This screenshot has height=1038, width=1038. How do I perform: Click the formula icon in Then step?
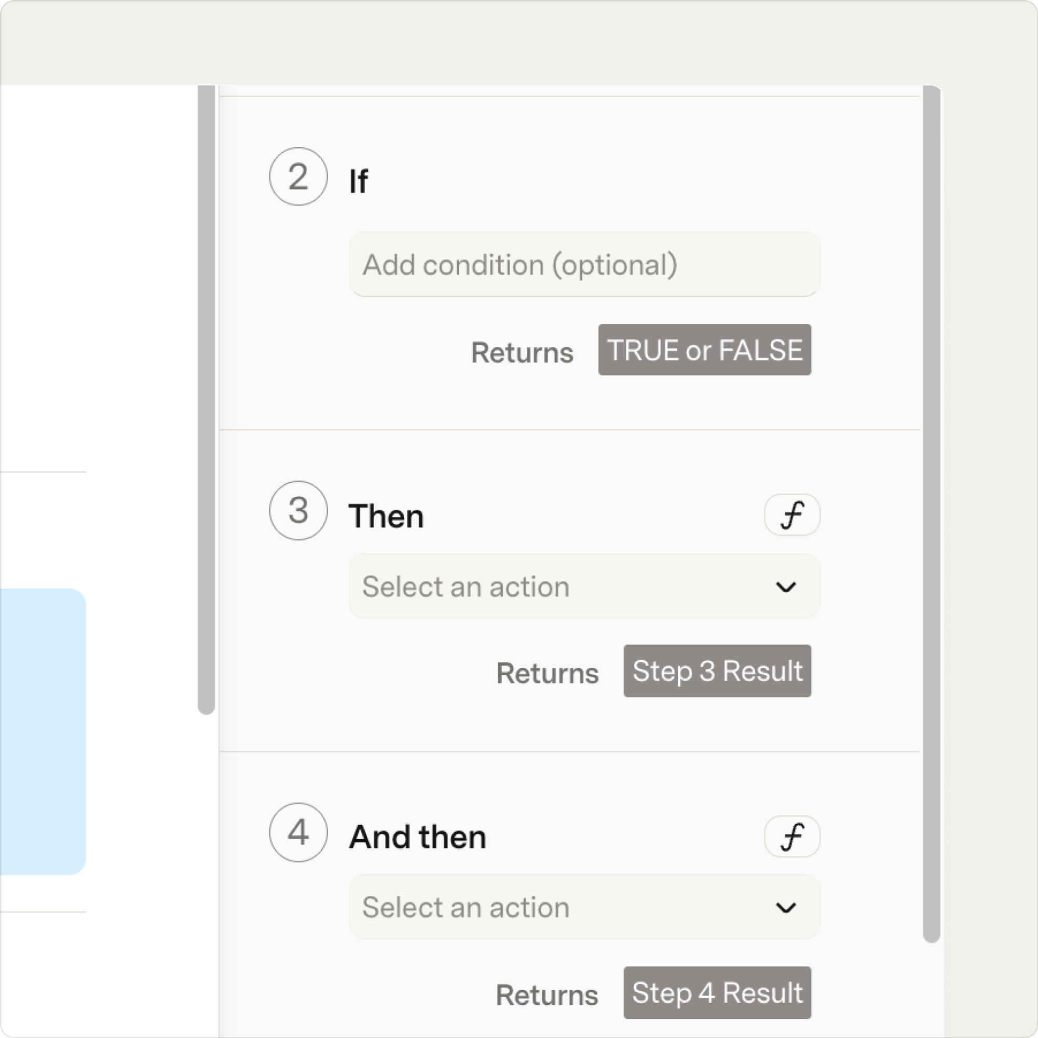792,515
